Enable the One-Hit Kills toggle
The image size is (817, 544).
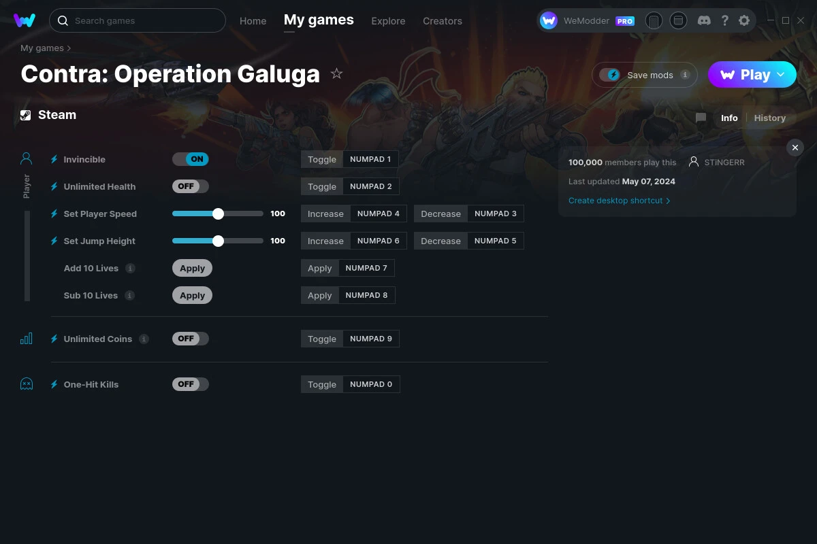tap(190, 384)
